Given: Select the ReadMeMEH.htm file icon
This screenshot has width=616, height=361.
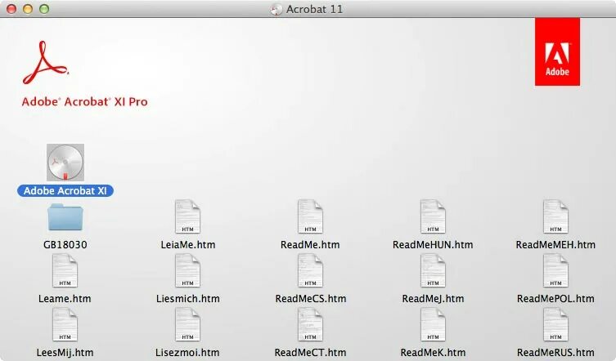Looking at the screenshot, I should pyautogui.click(x=555, y=217).
